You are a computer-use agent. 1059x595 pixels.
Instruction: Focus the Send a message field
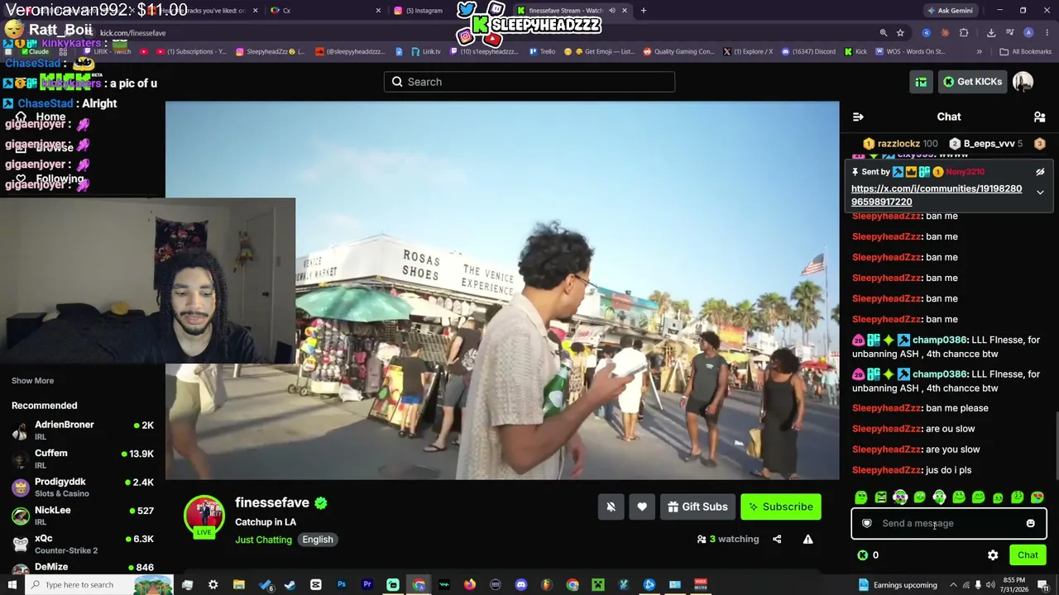949,523
